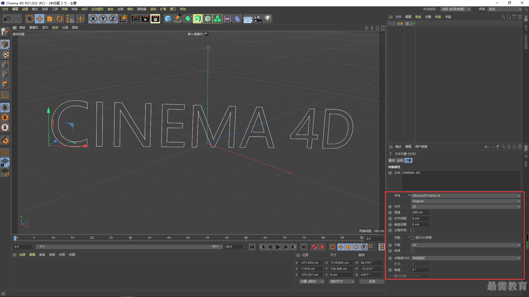Open the 对象 (相对) coordinate dropdown

click(312, 282)
